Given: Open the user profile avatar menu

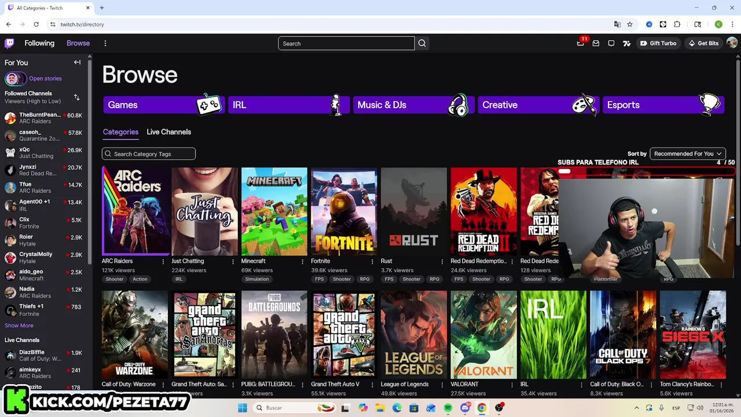Looking at the screenshot, I should [x=732, y=43].
